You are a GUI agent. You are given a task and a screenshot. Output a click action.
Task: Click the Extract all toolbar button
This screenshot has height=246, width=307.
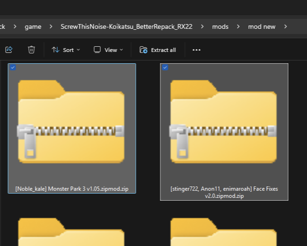[158, 50]
